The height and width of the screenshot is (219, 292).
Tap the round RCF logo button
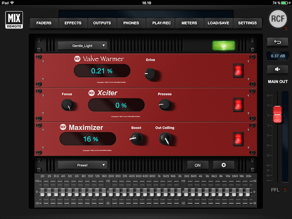(278, 19)
